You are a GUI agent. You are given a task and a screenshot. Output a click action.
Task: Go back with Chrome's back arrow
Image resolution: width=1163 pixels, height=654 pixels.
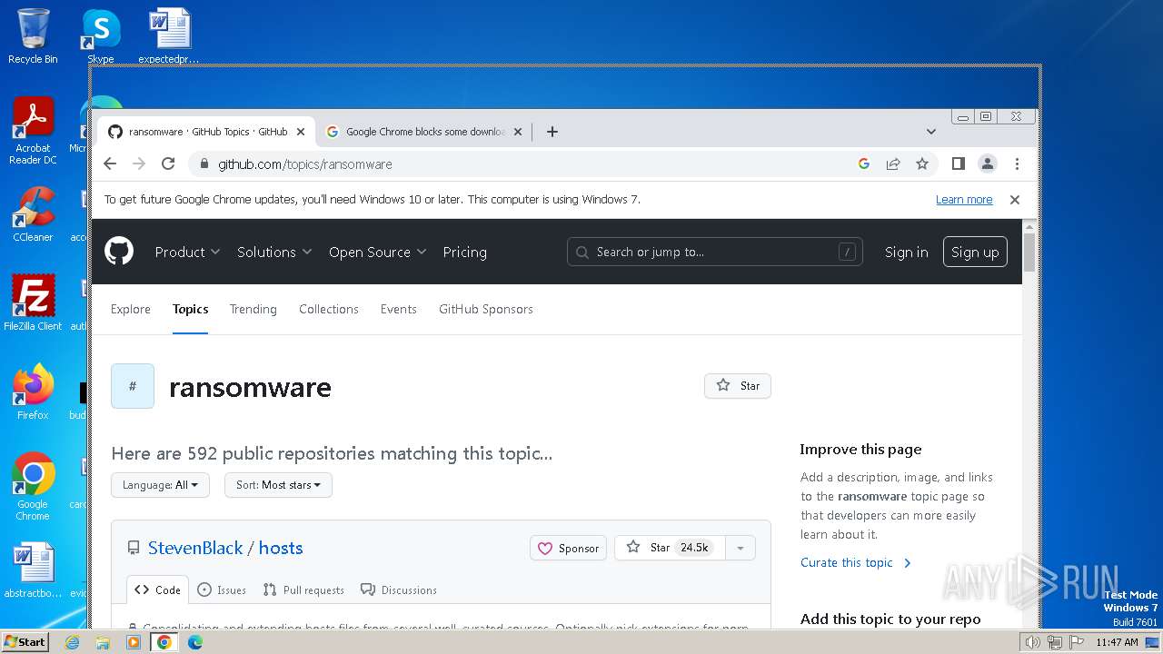[110, 163]
